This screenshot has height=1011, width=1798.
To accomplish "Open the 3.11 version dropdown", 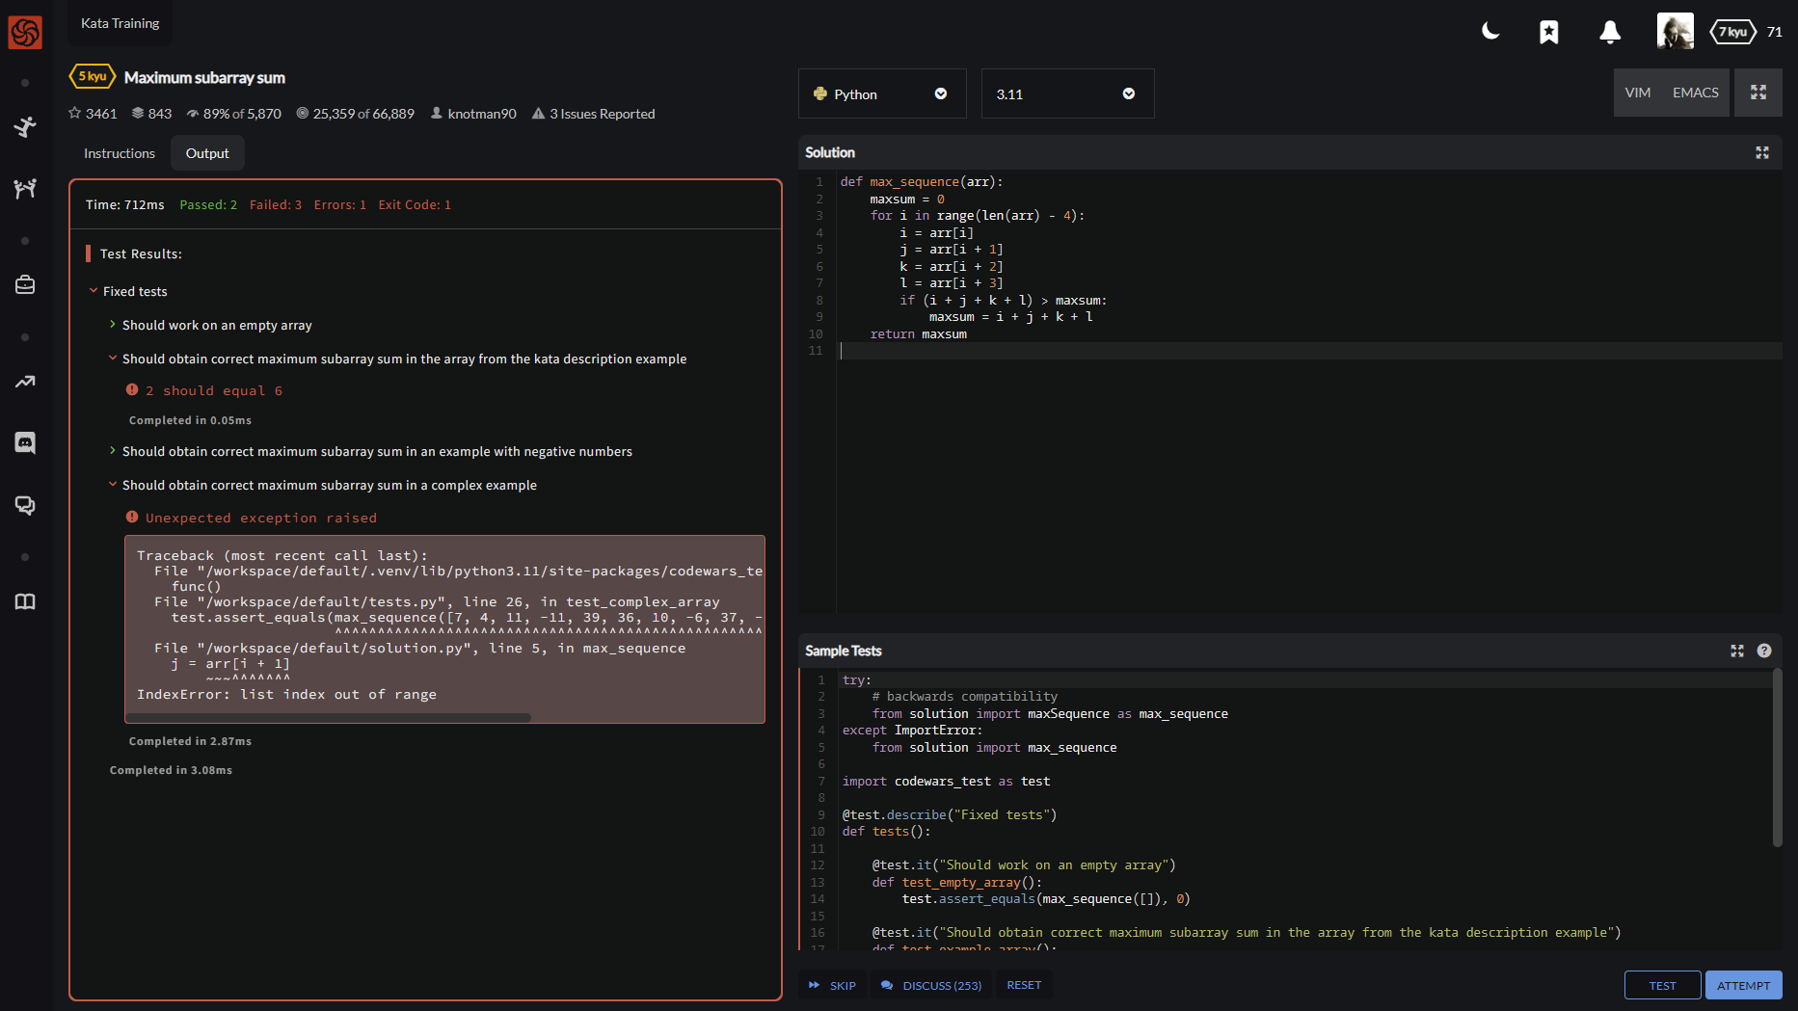I will [x=1067, y=93].
